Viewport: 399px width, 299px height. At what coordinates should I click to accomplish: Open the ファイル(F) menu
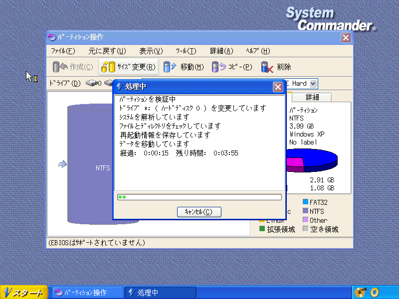point(63,51)
